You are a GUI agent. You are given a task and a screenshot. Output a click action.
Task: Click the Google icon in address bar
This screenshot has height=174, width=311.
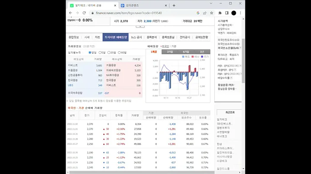[x=198, y=13]
